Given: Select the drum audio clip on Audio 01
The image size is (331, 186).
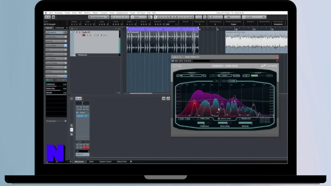Looking at the screenshot, I should (163, 42).
